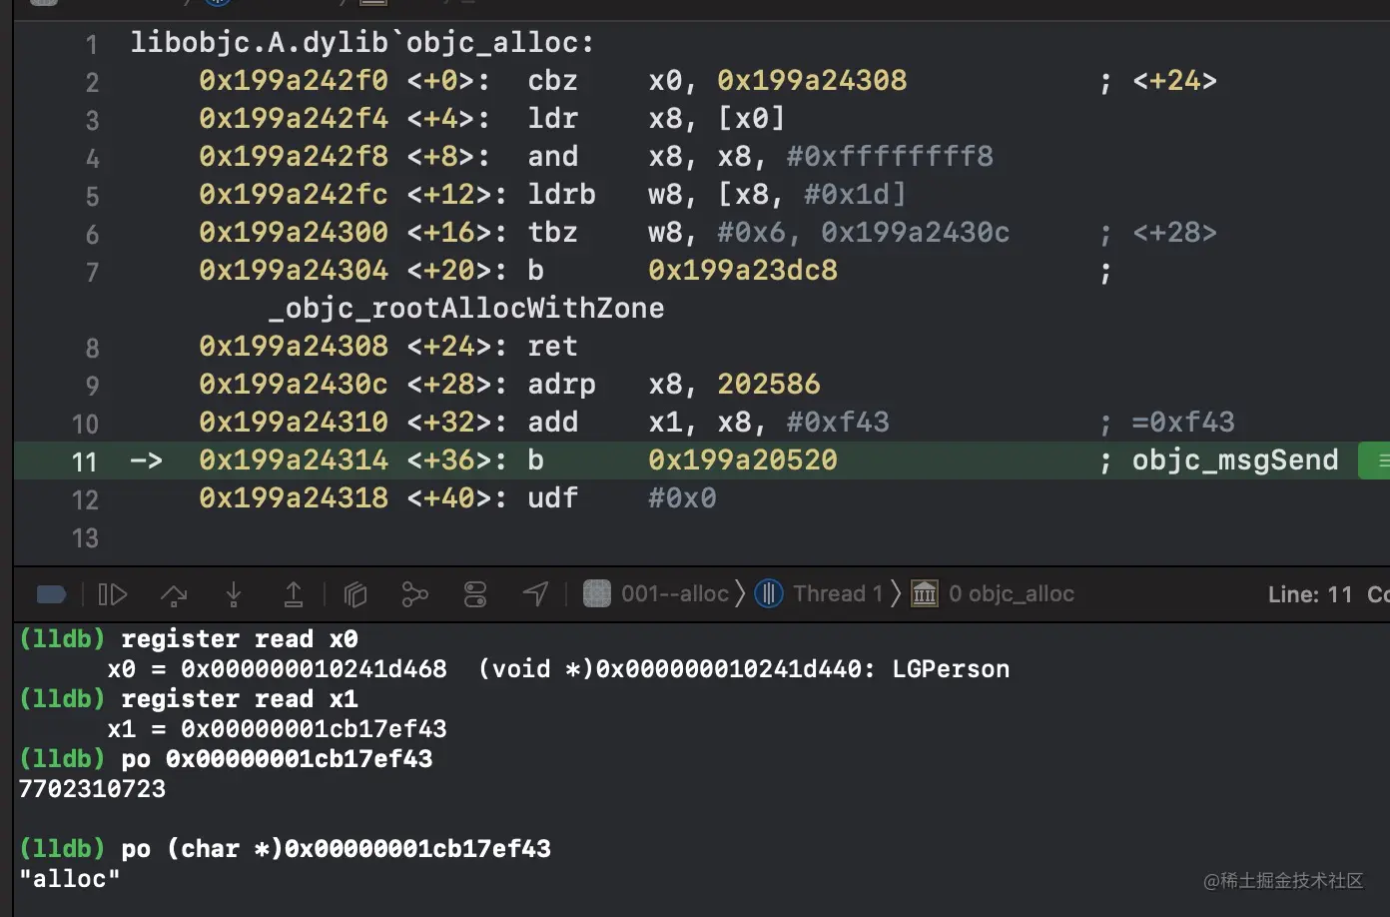Image resolution: width=1390 pixels, height=917 pixels.
Task: Toggle the breakpoints activation button
Action: coord(51,594)
